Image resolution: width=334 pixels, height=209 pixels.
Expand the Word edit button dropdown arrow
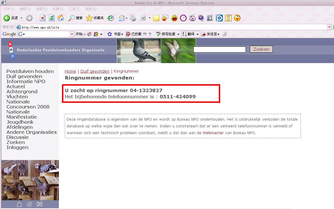(x=150, y=18)
